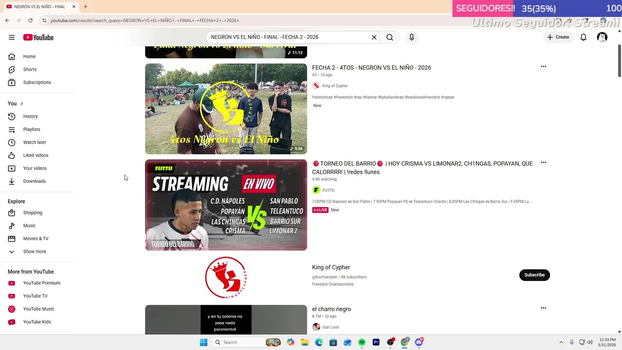Open the taskbar clock and date
The width and height of the screenshot is (622, 350).
pyautogui.click(x=607, y=342)
